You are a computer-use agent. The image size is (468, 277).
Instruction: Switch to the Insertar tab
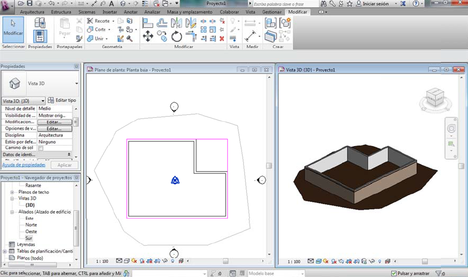coord(110,12)
